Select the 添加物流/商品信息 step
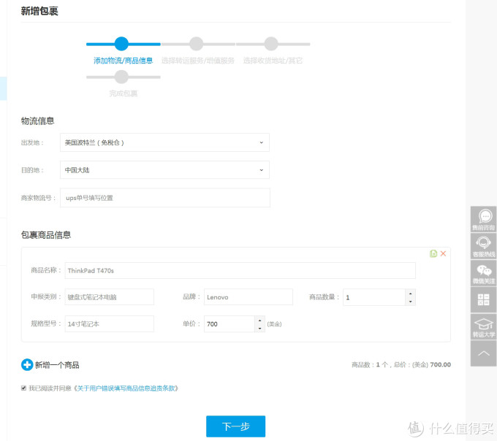 122,45
